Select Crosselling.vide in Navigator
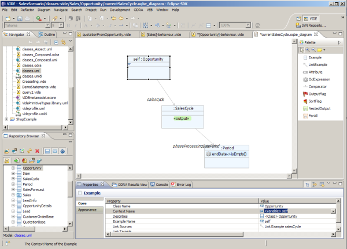This screenshot has height=249, width=347. point(34,82)
